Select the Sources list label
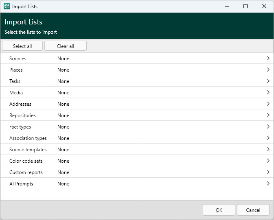This screenshot has width=274, height=220. [x=18, y=59]
